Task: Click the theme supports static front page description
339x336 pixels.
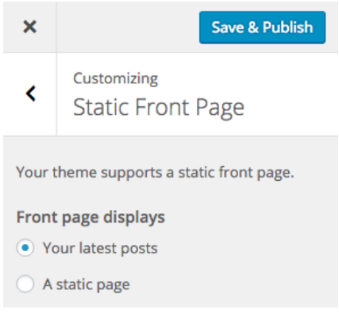Action: pyautogui.click(x=155, y=173)
